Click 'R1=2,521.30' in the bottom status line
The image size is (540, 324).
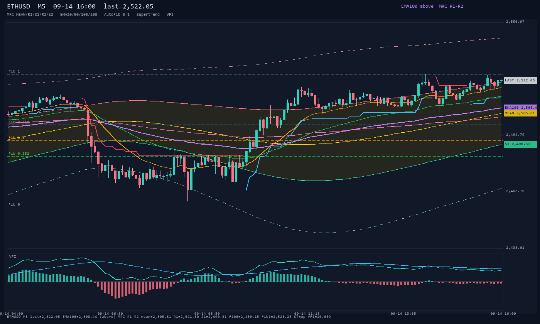186,317
